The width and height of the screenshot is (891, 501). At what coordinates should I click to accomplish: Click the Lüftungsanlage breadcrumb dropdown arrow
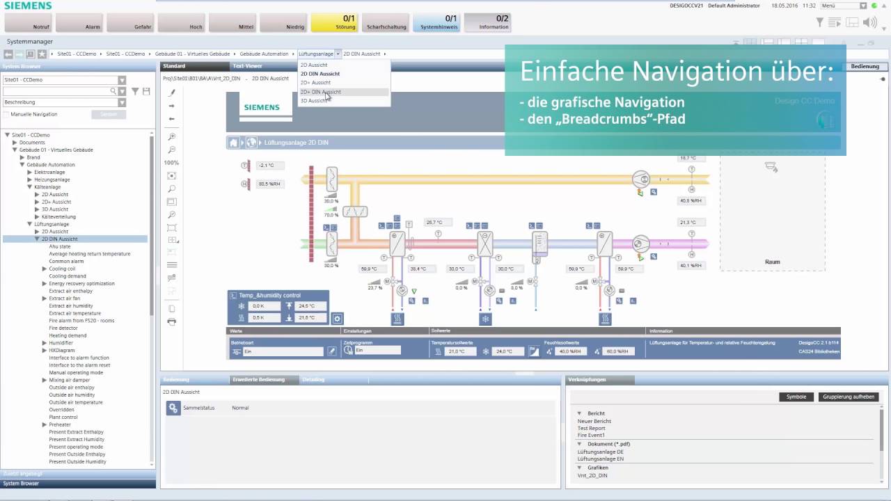(x=338, y=54)
